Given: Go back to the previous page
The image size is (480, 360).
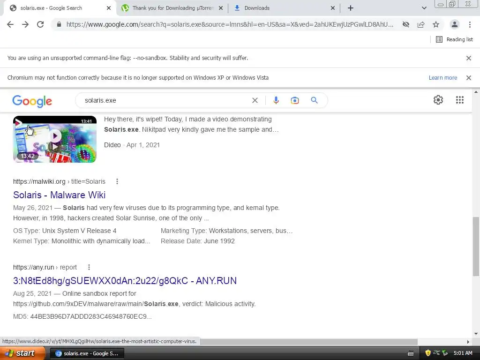Looking at the screenshot, I should [x=10, y=24].
